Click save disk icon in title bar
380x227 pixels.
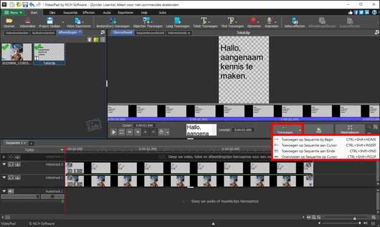[25, 5]
